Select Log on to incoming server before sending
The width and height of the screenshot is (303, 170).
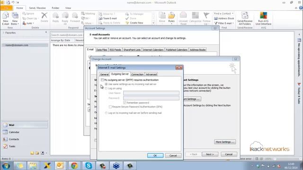[x=106, y=113]
